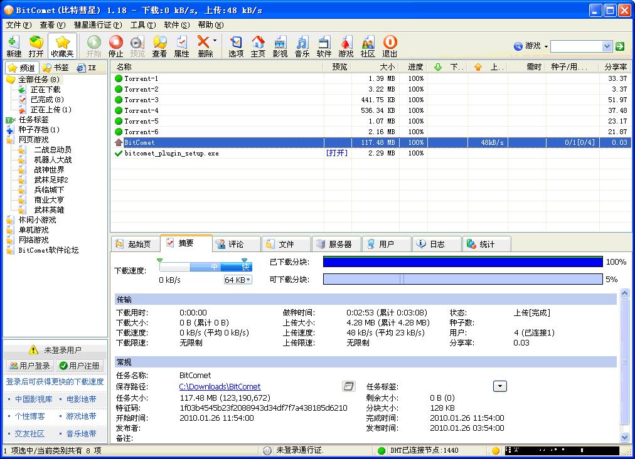Open the 64 KB speed limit dropdown
This screenshot has width=635, height=459.
point(238,280)
